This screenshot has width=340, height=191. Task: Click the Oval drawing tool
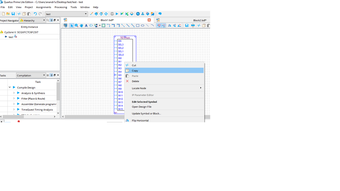coord(143,25)
